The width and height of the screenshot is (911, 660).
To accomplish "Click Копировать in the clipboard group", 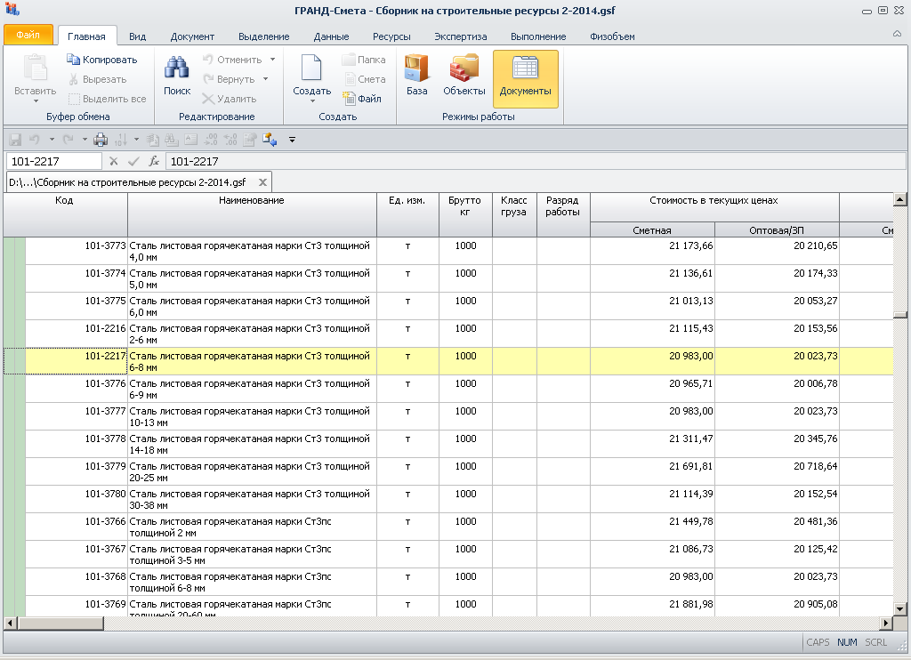I will [102, 60].
